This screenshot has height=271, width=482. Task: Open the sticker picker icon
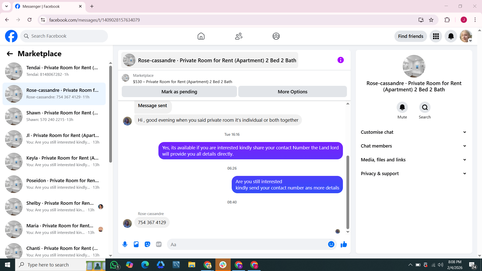click(147, 244)
